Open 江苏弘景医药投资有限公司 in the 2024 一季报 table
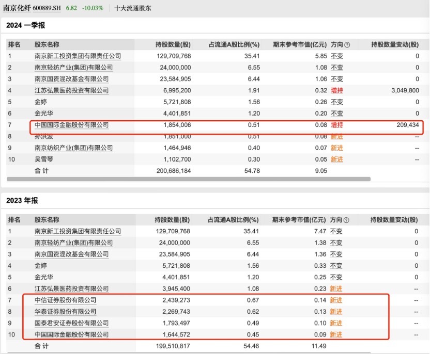430x354 pixels. tap(71, 90)
